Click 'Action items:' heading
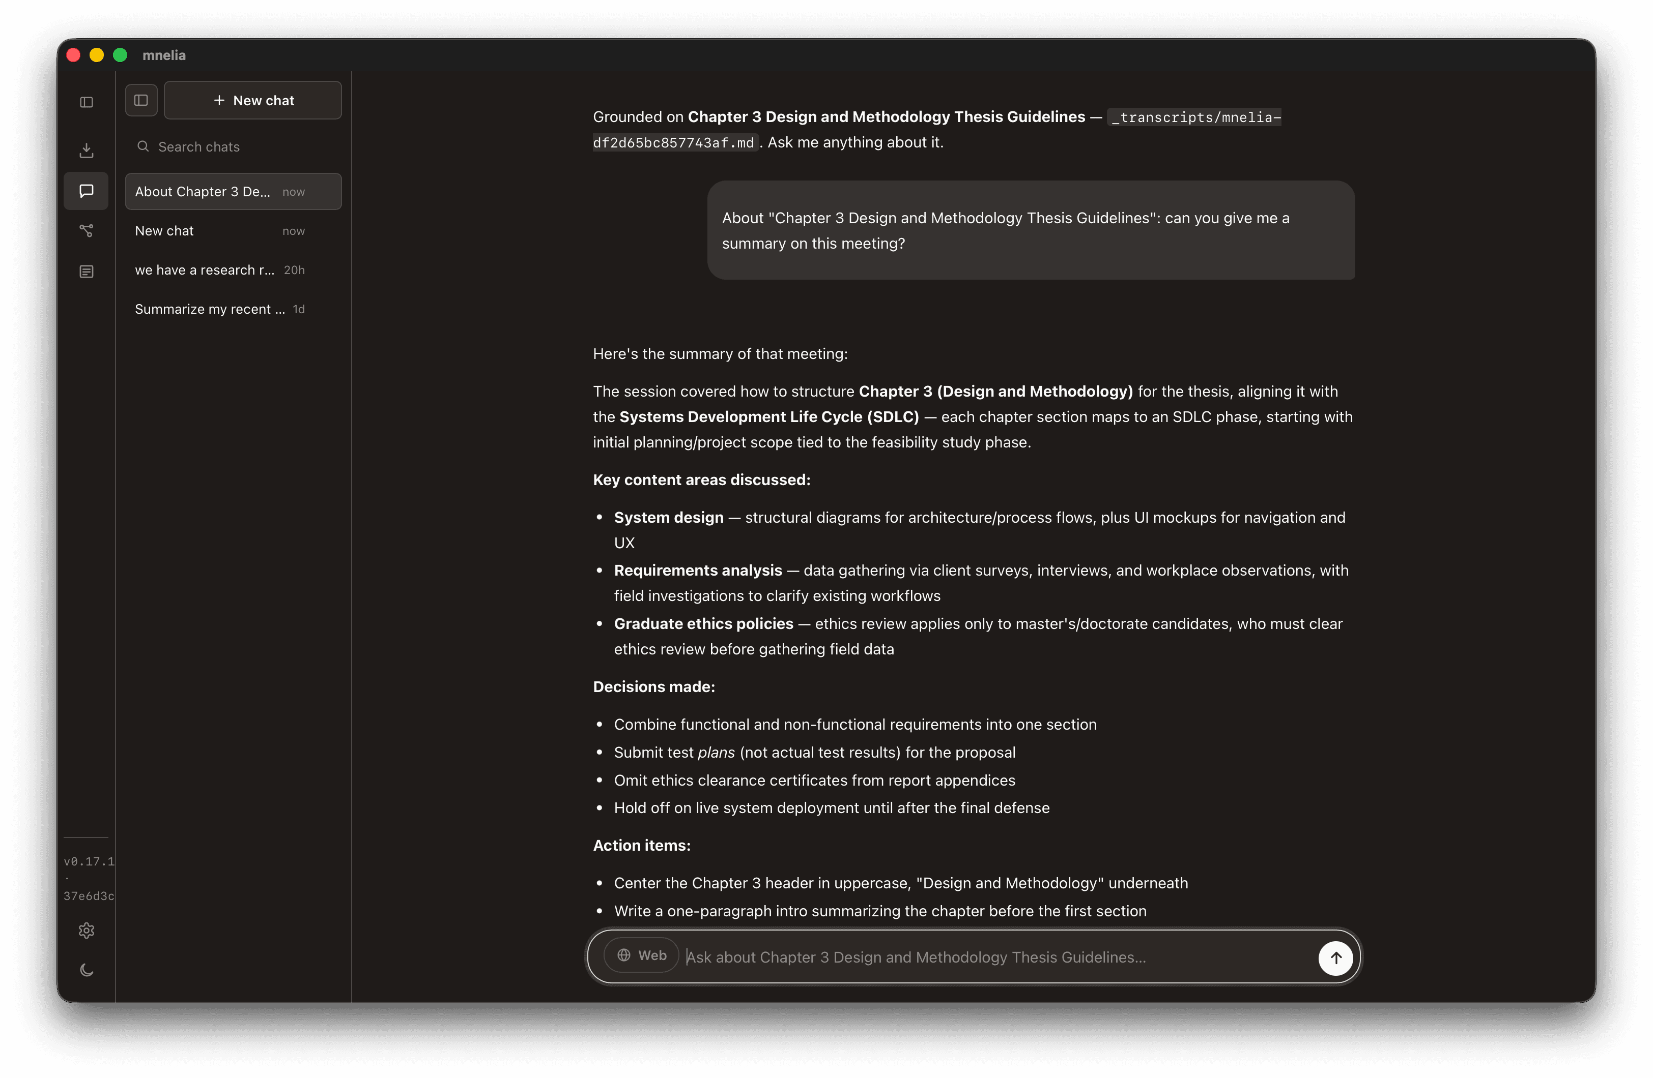 642,846
